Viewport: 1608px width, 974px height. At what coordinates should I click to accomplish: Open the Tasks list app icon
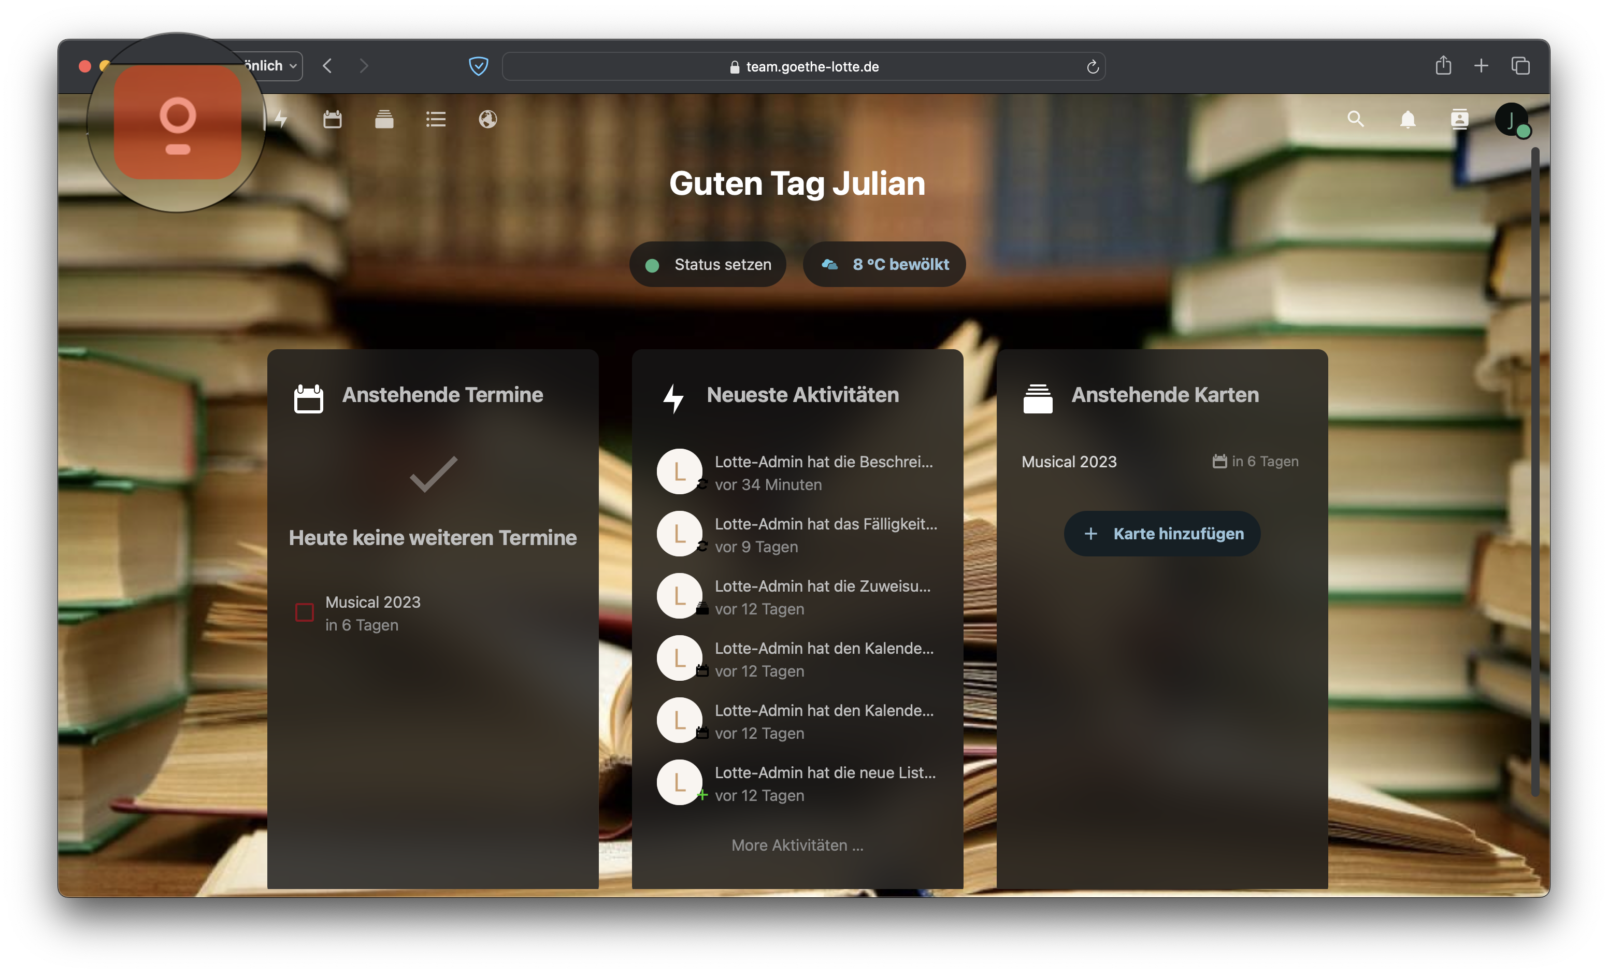[435, 120]
